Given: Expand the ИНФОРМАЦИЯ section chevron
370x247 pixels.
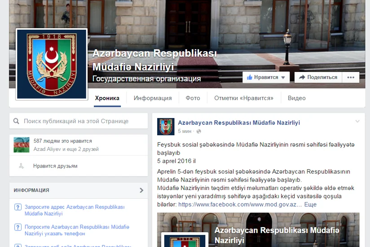Looking at the screenshot, I should [x=141, y=190].
